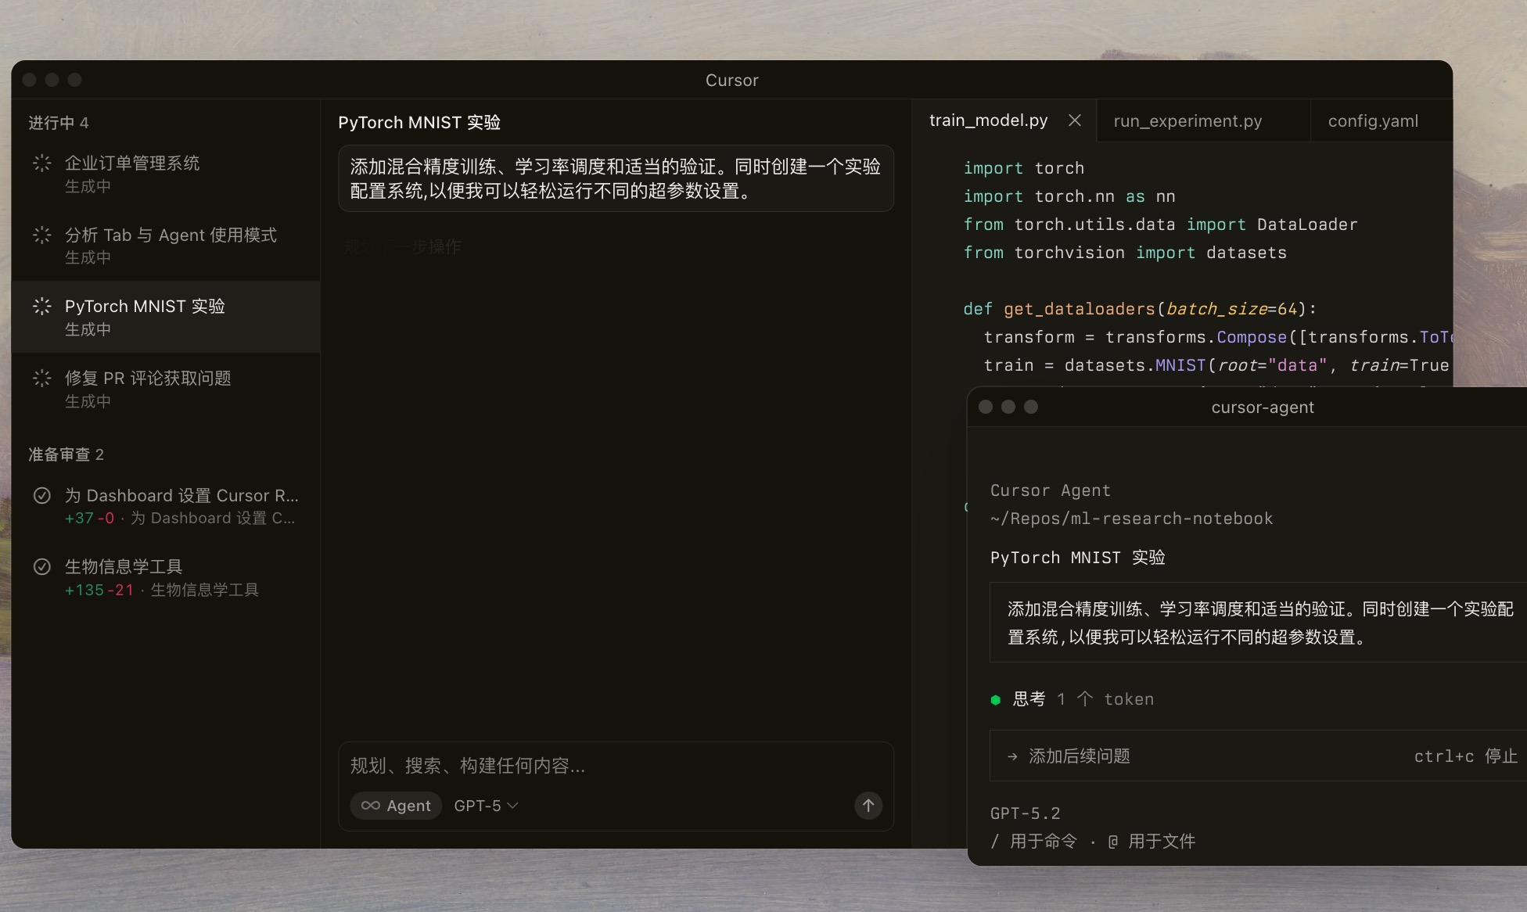The width and height of the screenshot is (1527, 912).
Task: Click the spinner icon beside PyTorch MNIST 实验
Action: 41,306
